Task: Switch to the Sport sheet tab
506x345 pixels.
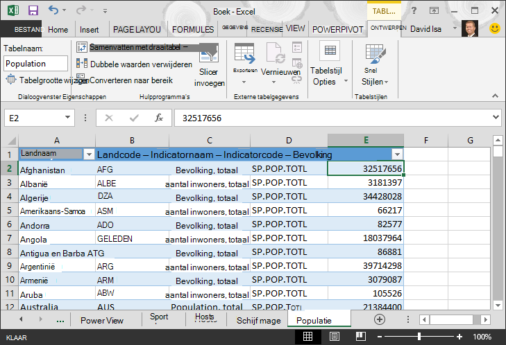Action: (159, 317)
